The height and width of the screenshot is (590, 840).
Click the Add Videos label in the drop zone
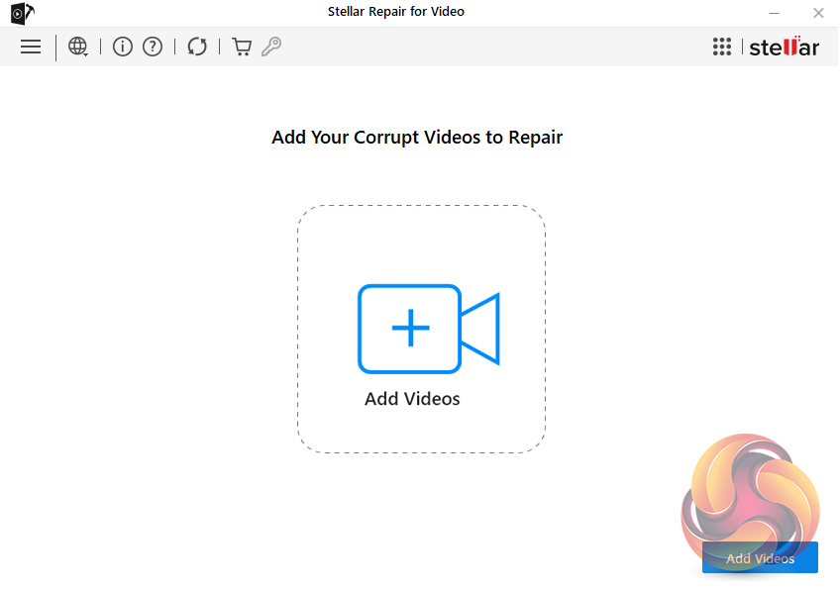pos(412,399)
